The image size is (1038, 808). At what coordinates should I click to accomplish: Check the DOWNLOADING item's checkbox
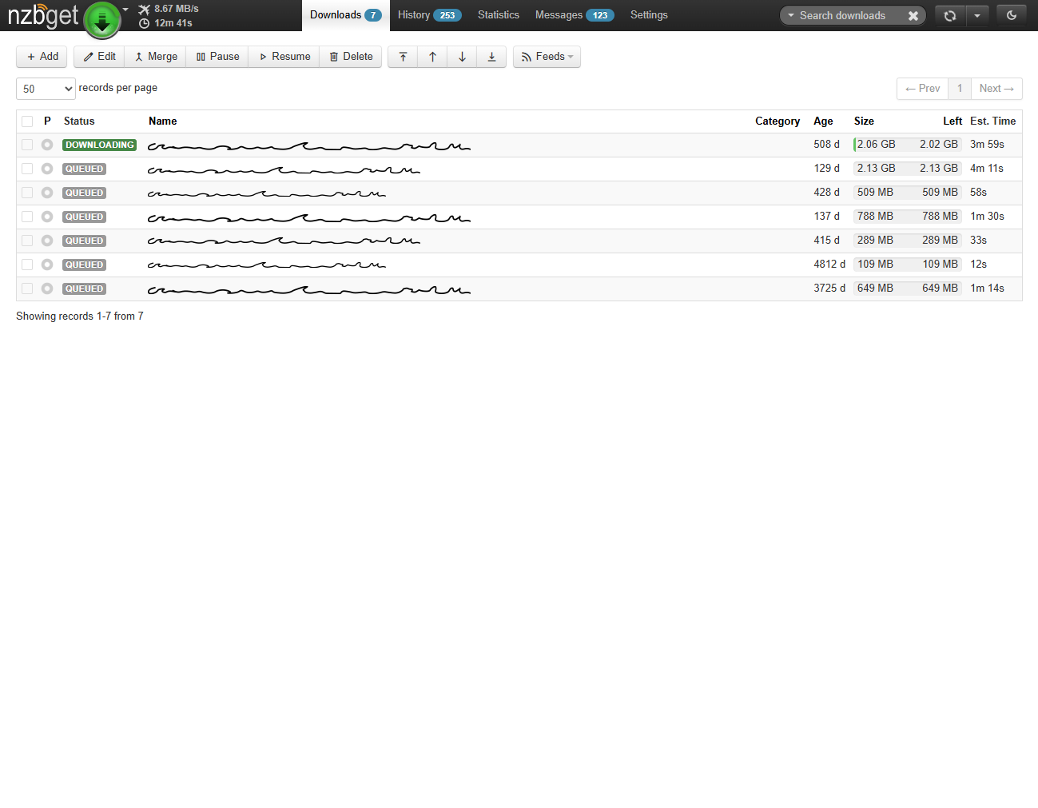tap(26, 145)
